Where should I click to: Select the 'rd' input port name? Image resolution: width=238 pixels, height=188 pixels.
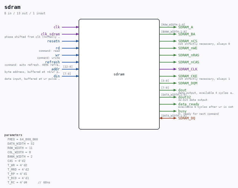point(58,48)
